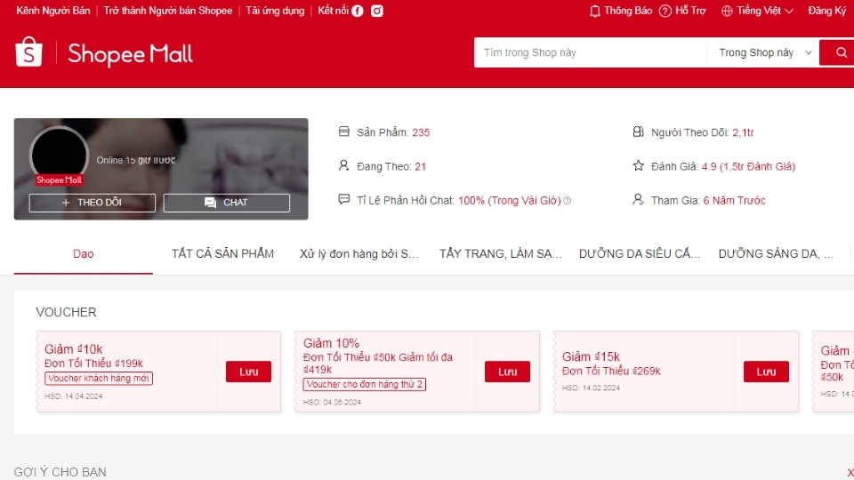The height and width of the screenshot is (480, 854).
Task: Open the Instagram icon in top bar
Action: 377,11
